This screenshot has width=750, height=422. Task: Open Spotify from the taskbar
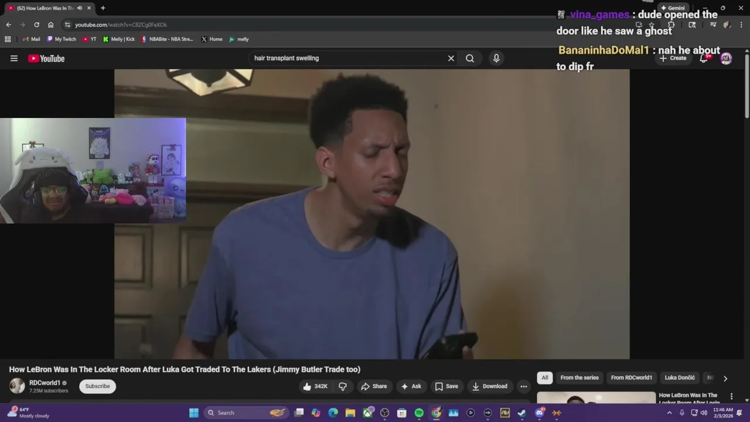pyautogui.click(x=419, y=413)
